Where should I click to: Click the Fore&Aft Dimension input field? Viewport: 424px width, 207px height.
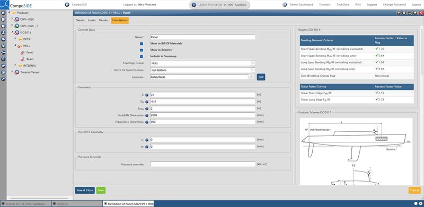[x=202, y=115]
